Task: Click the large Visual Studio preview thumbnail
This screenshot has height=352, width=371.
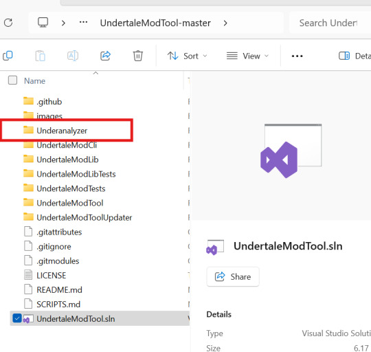Action: [291, 151]
